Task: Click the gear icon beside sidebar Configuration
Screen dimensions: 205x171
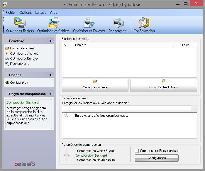Action: [7, 83]
